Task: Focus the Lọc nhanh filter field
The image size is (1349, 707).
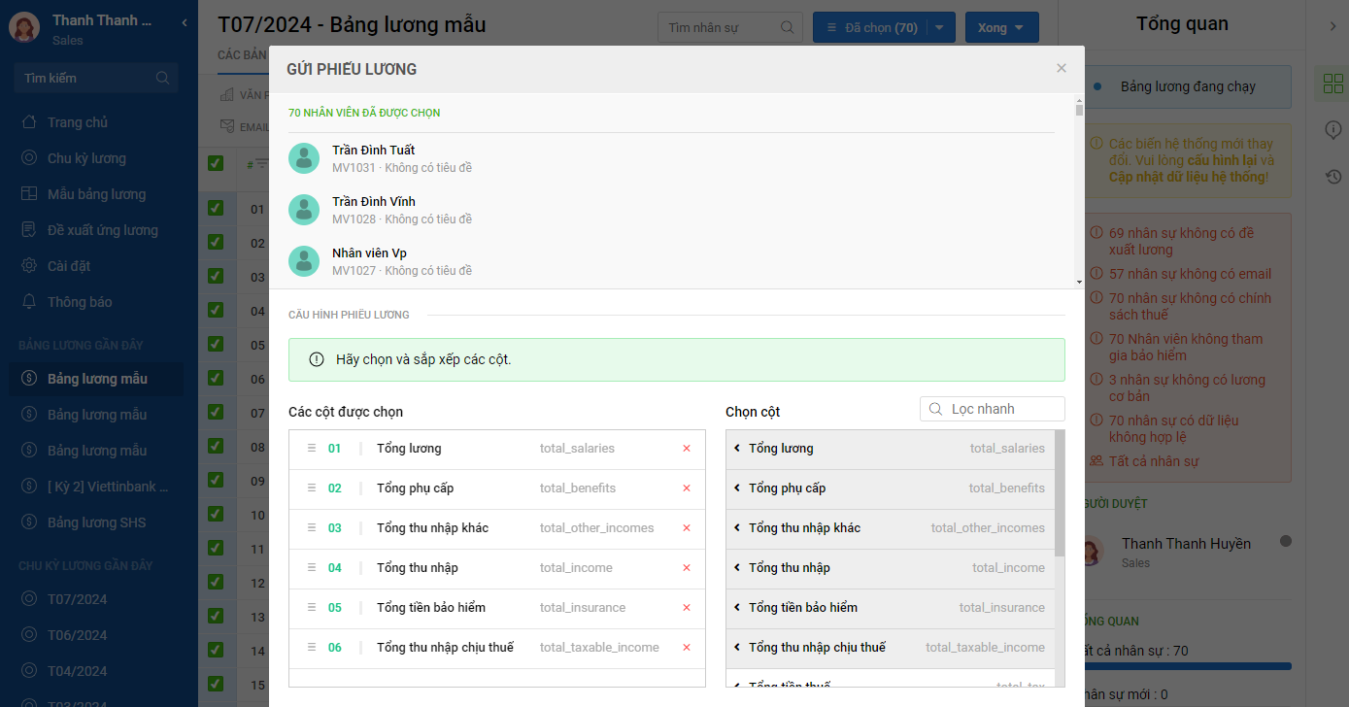Action: pyautogui.click(x=993, y=409)
